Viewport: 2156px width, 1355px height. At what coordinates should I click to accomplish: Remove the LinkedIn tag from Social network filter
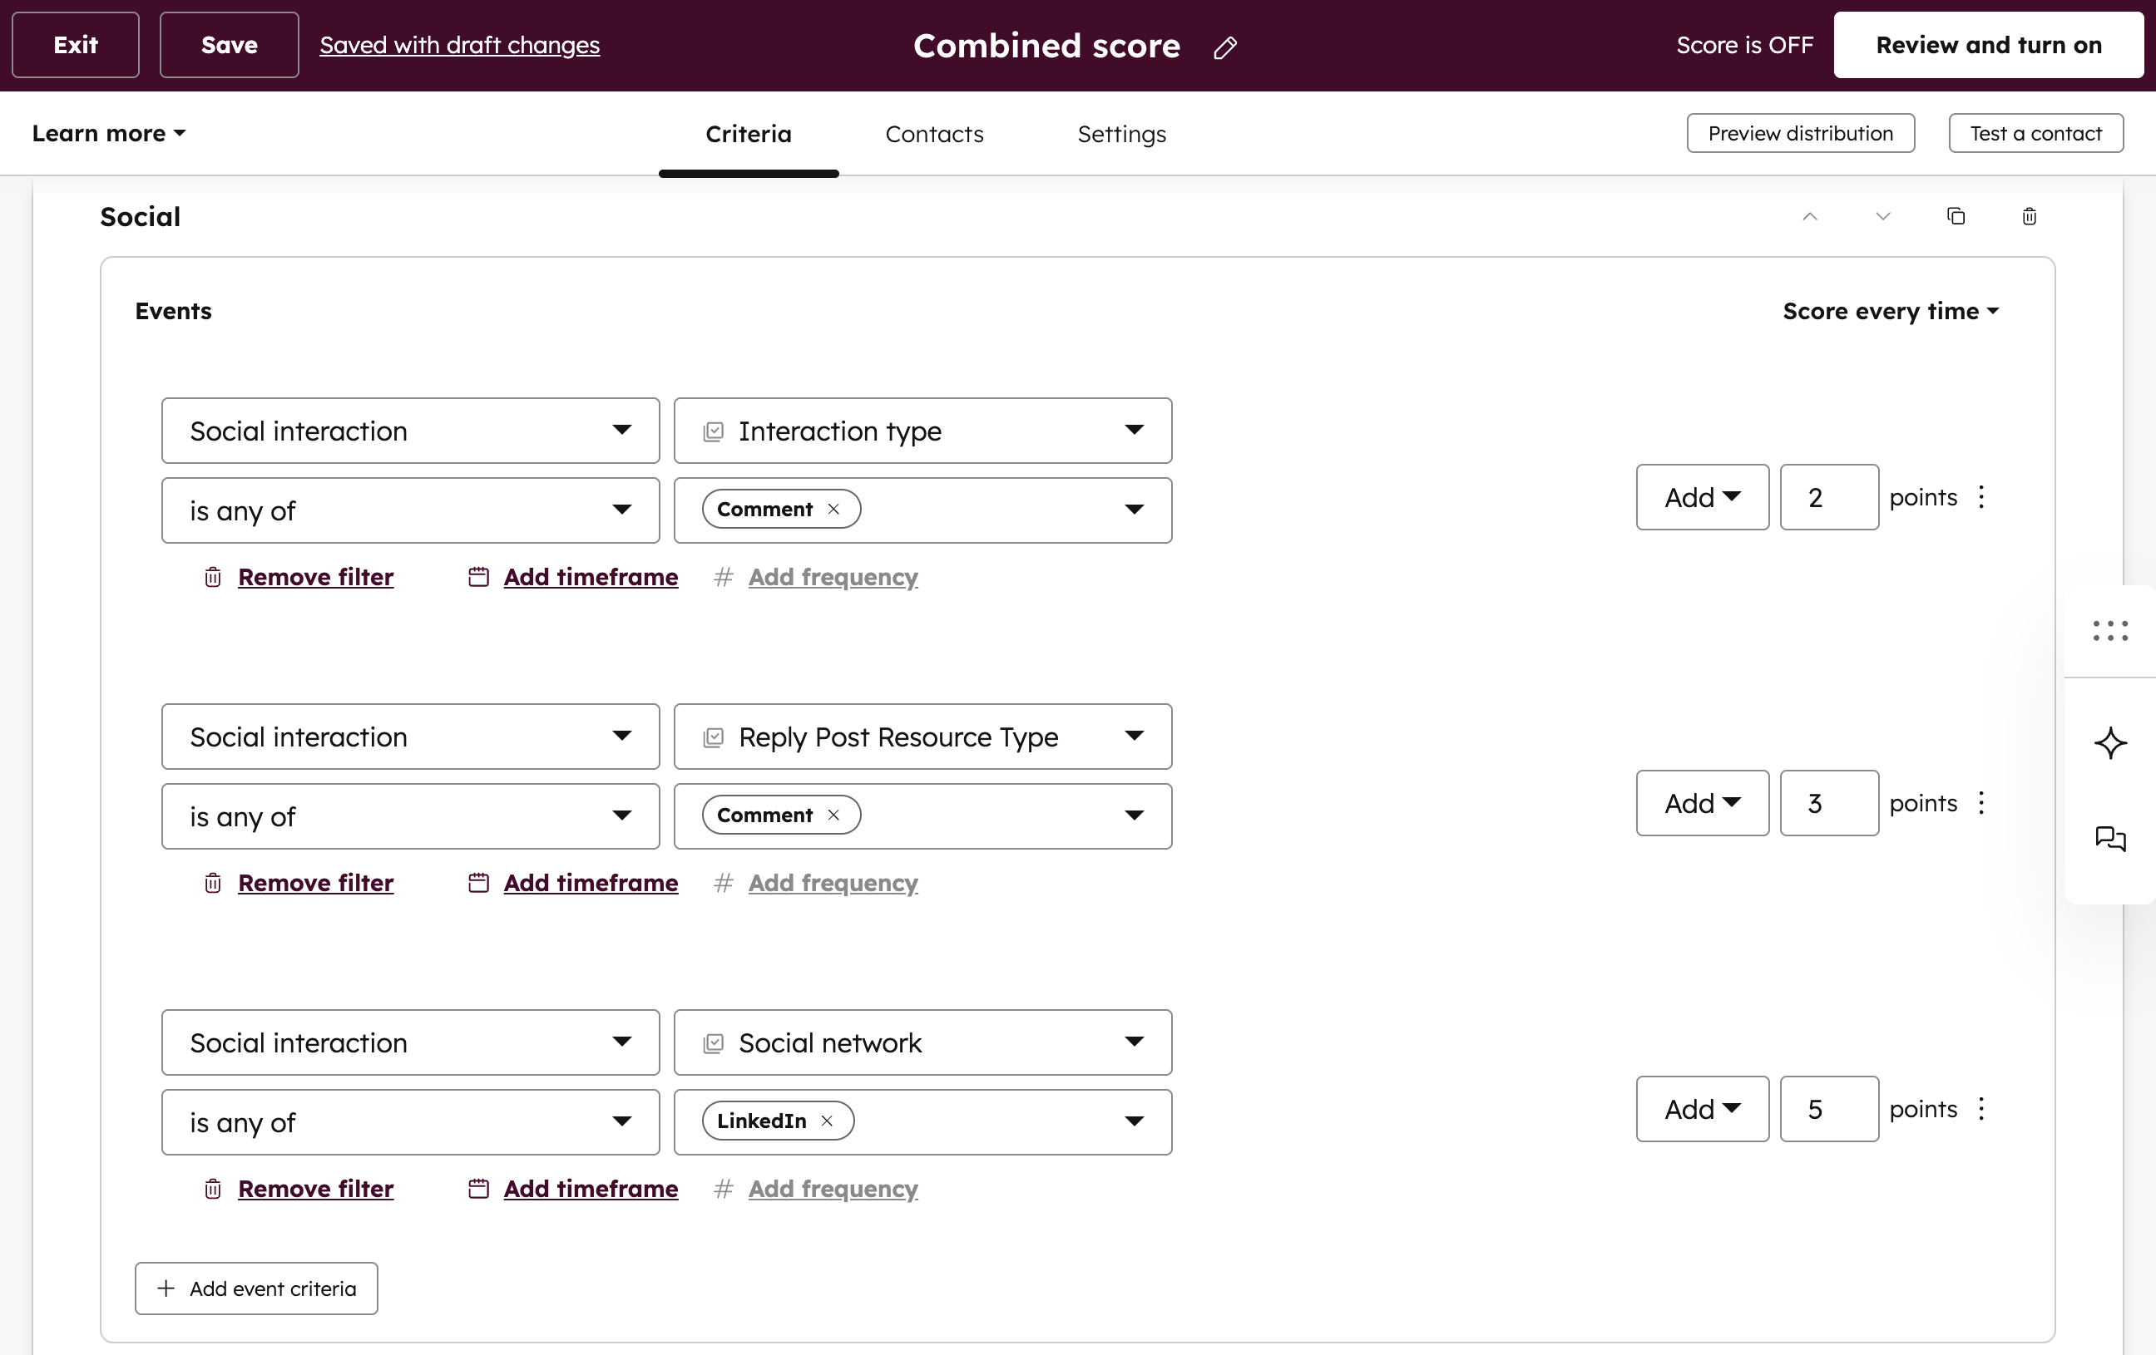click(x=828, y=1121)
